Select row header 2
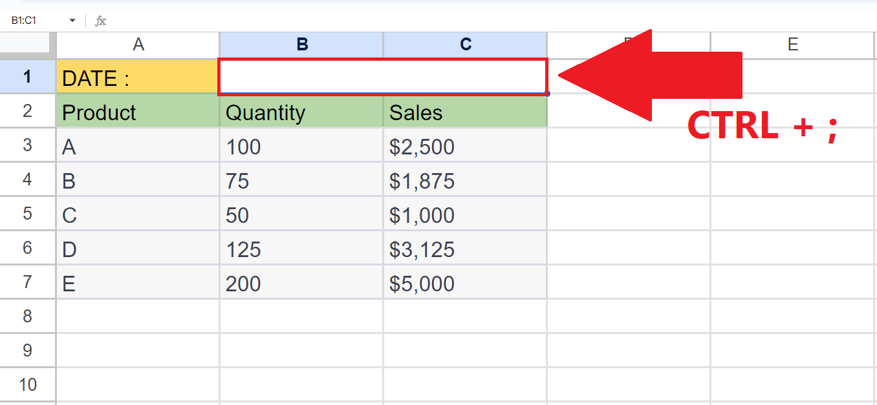Image resolution: width=877 pixels, height=405 pixels. 27,112
